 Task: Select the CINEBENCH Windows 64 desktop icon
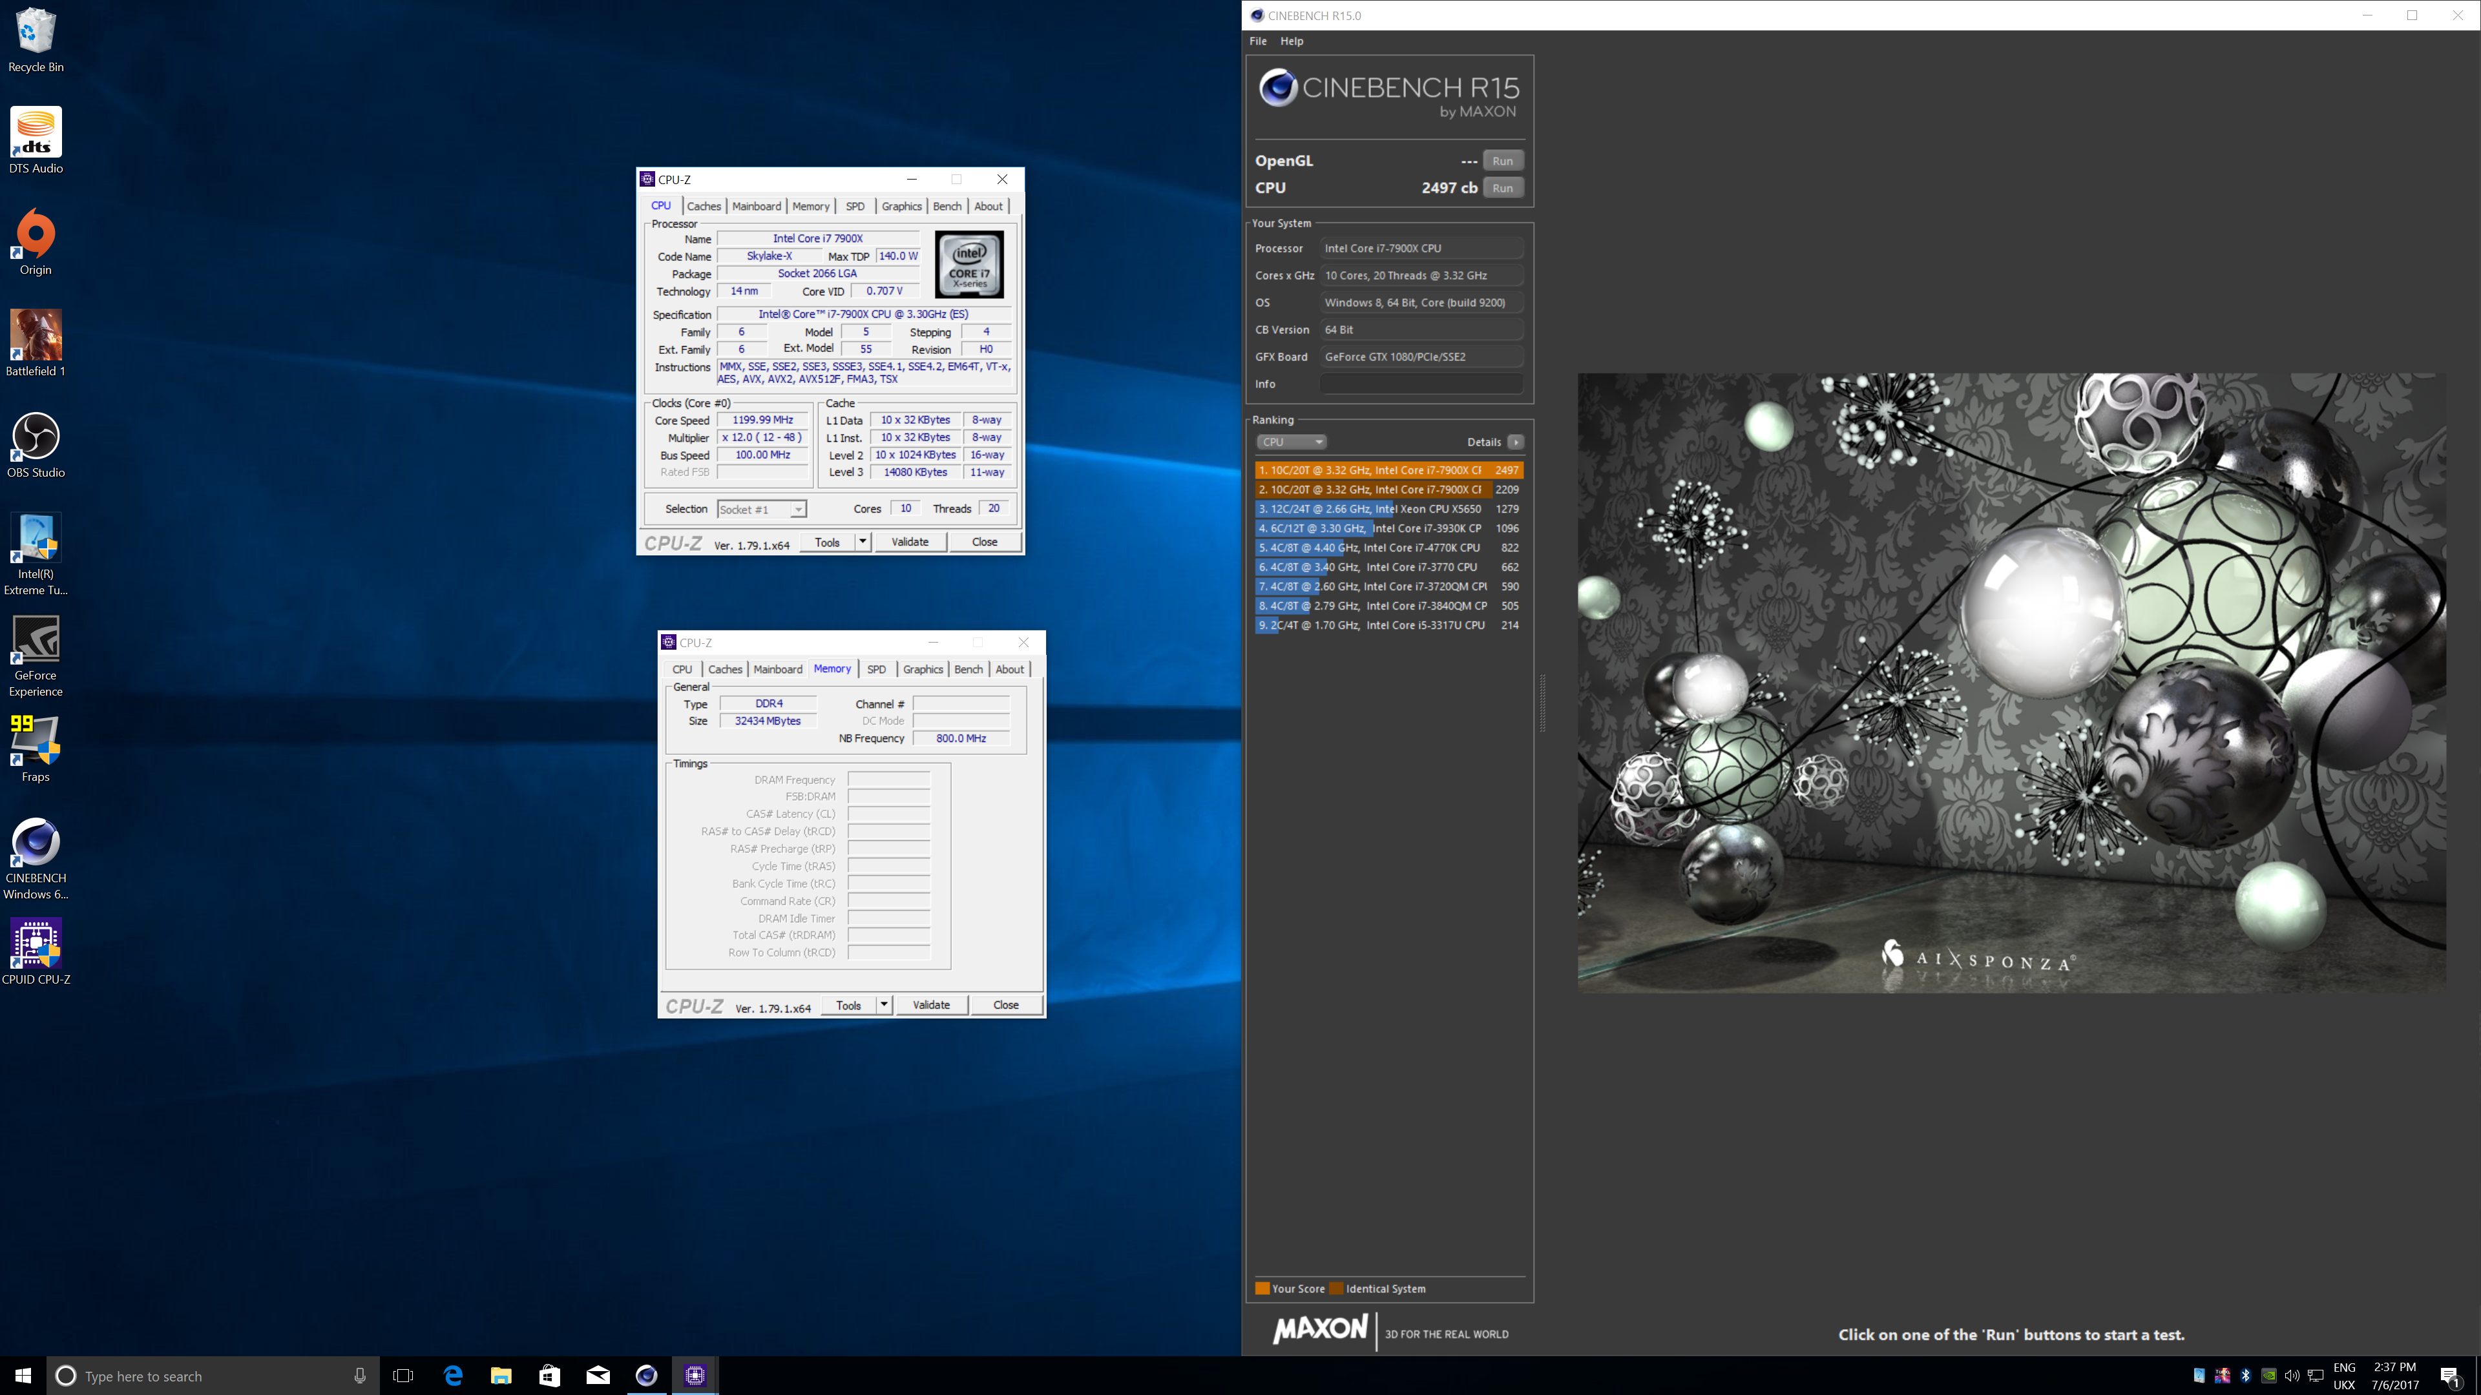[36, 859]
